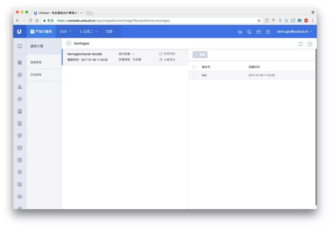This screenshot has height=228, width=330.
Task: Select the 全部 filter in header
Action: (x=109, y=32)
